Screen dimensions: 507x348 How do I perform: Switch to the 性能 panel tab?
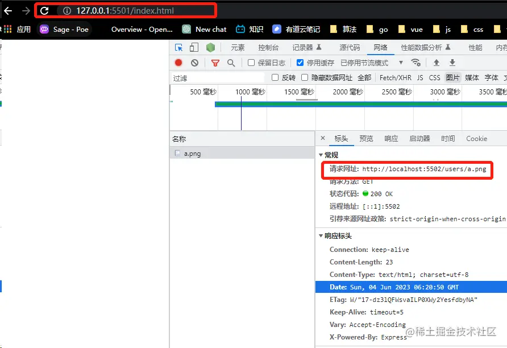pos(475,48)
